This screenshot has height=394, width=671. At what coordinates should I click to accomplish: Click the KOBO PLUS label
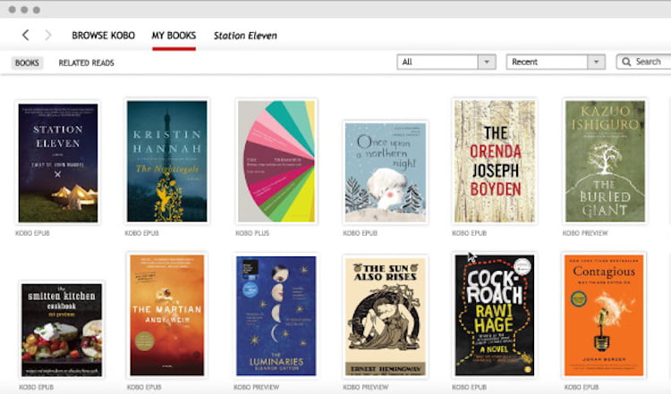[252, 233]
